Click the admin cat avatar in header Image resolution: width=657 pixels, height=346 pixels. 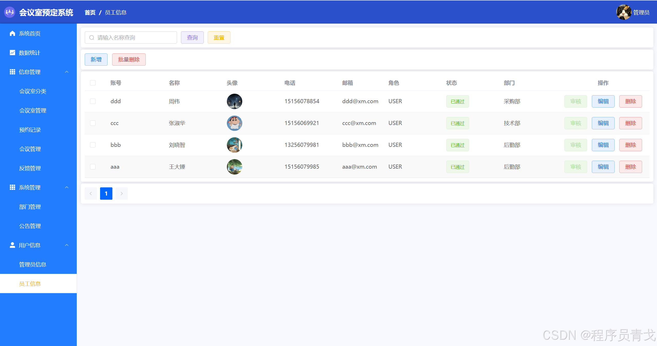[x=624, y=12]
